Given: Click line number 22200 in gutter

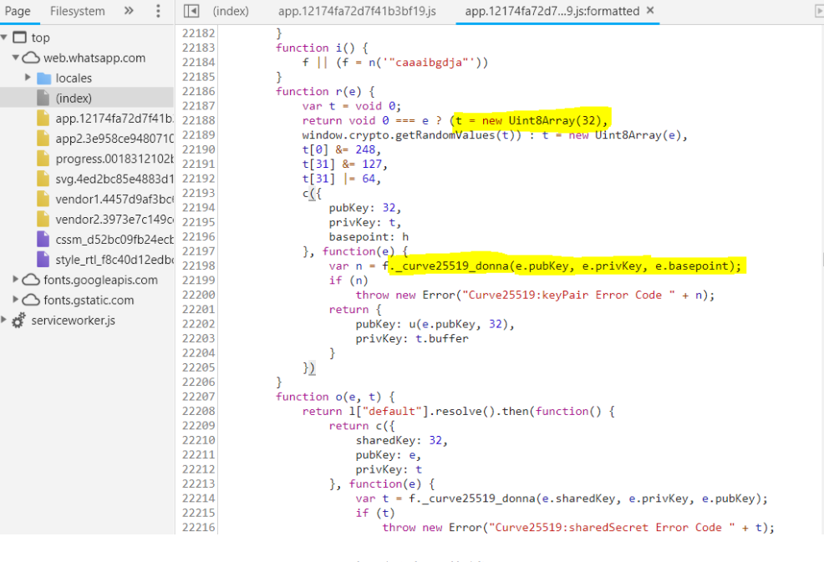Looking at the screenshot, I should click(198, 295).
